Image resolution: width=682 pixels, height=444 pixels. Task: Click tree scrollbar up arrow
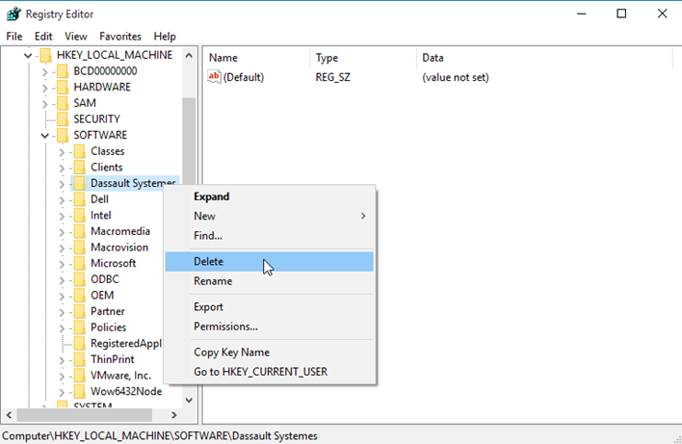pos(189,55)
